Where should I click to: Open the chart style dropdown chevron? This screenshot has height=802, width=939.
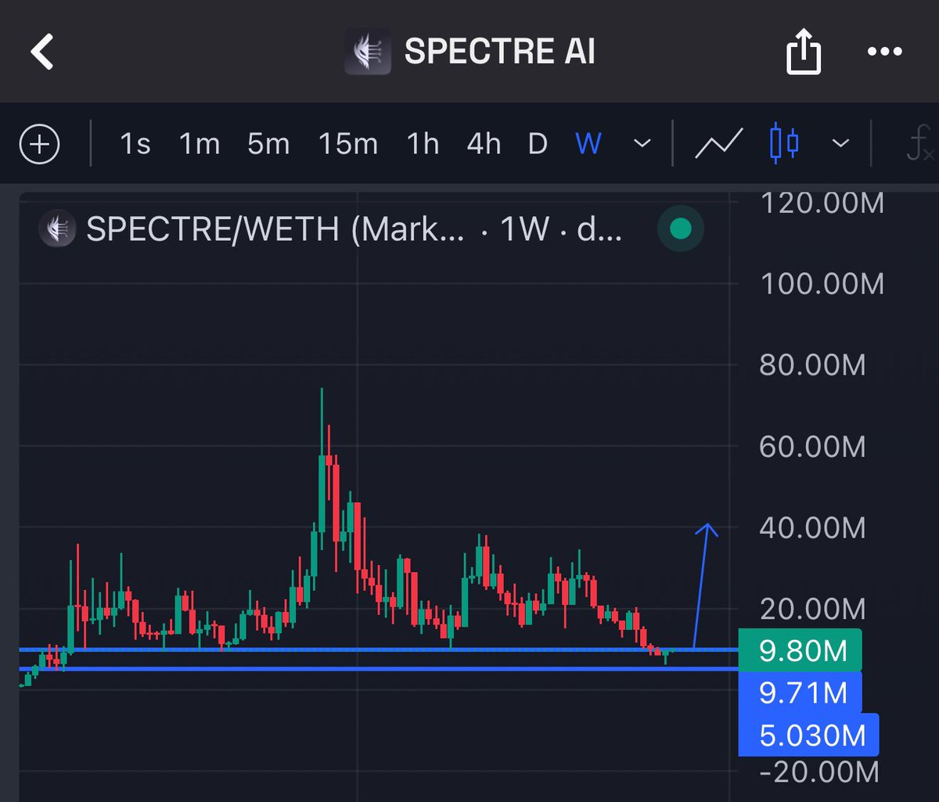pyautogui.click(x=840, y=144)
